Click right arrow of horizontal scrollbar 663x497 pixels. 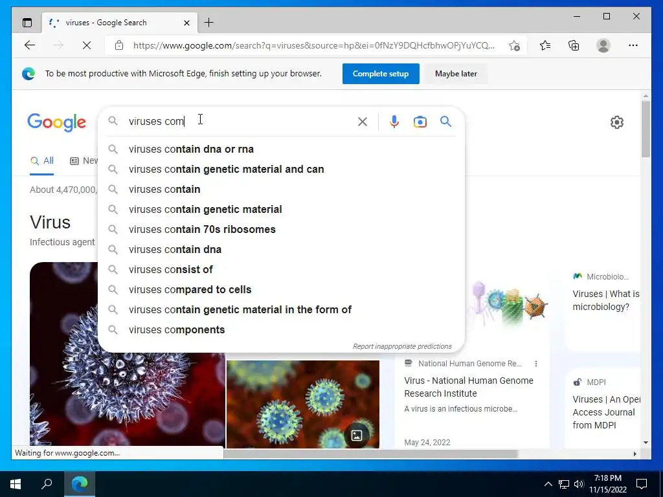pyautogui.click(x=635, y=454)
